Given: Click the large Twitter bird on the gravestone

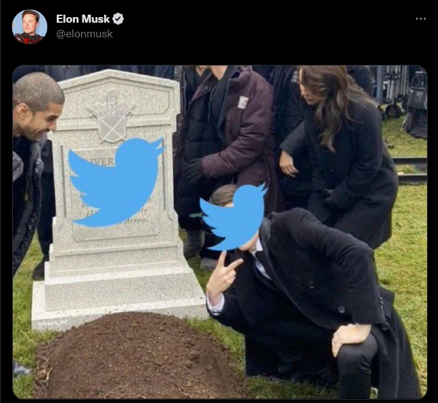Looking at the screenshot, I should pyautogui.click(x=116, y=182).
